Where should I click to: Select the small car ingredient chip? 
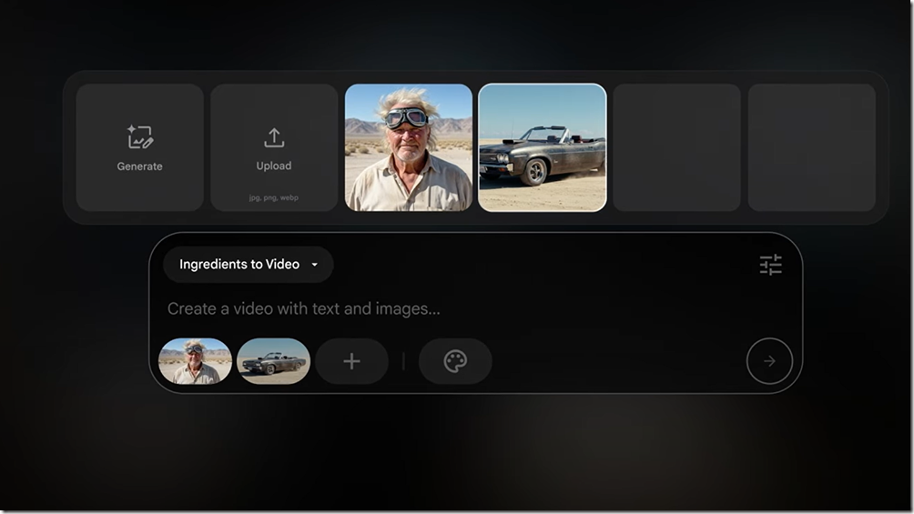point(273,361)
